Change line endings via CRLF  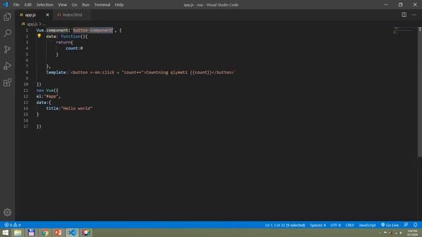point(349,225)
